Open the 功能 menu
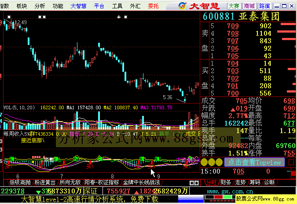This screenshot has height=204, width=297. pos(58,6)
